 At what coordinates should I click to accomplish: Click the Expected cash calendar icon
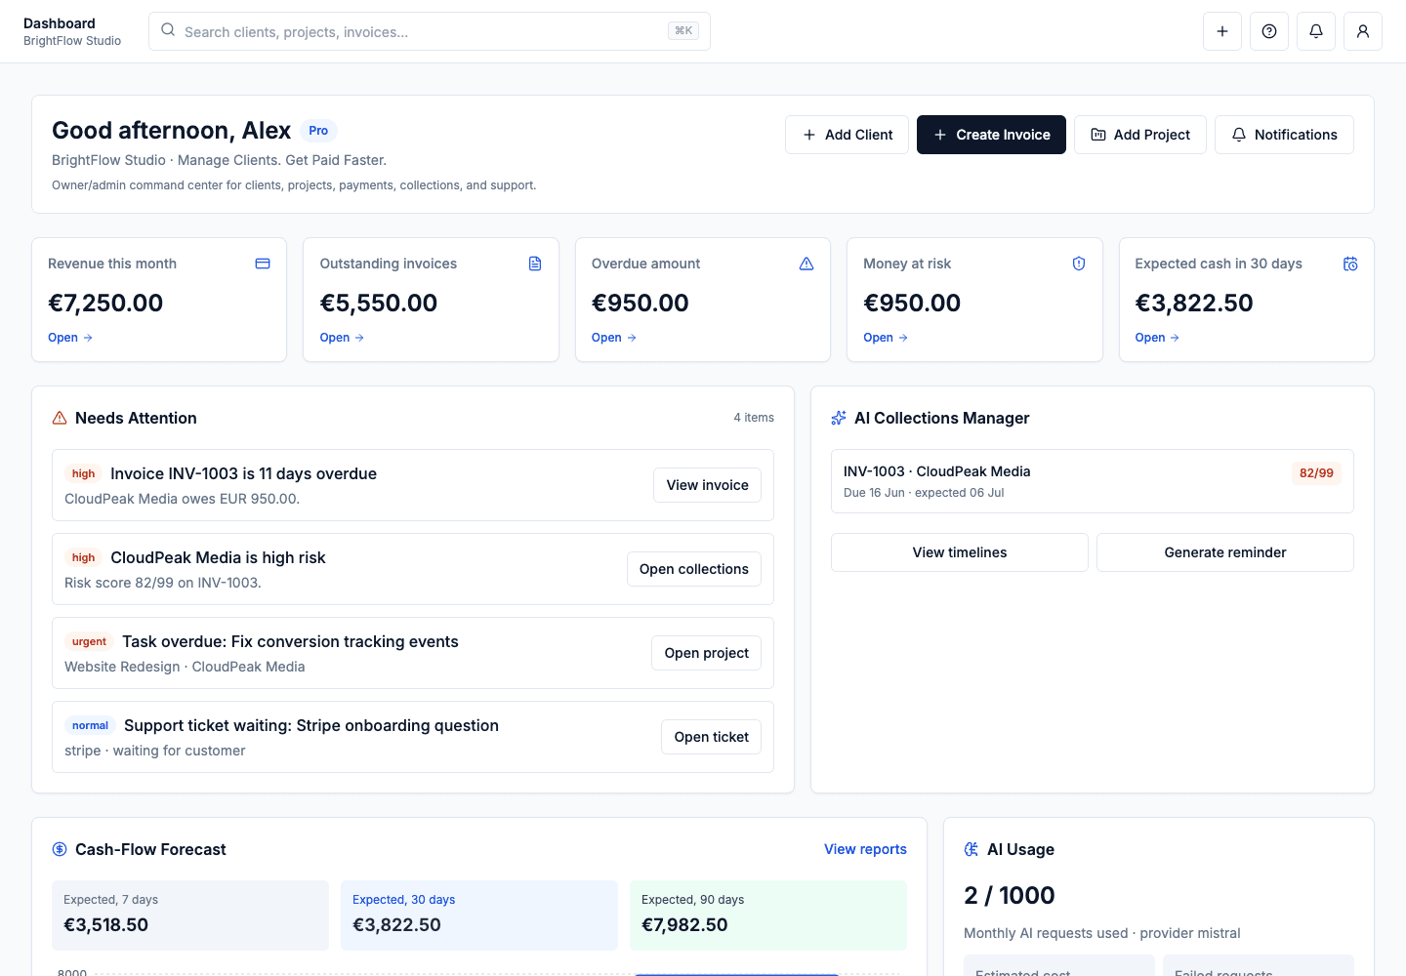[x=1350, y=264]
